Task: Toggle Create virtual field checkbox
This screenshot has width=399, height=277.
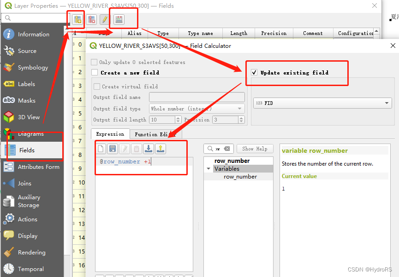Action: [97, 87]
